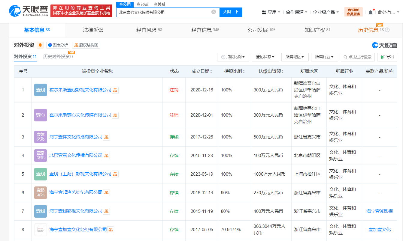Switch to the 法律诉讼 tab
The image size is (403, 241).
tap(93, 30)
